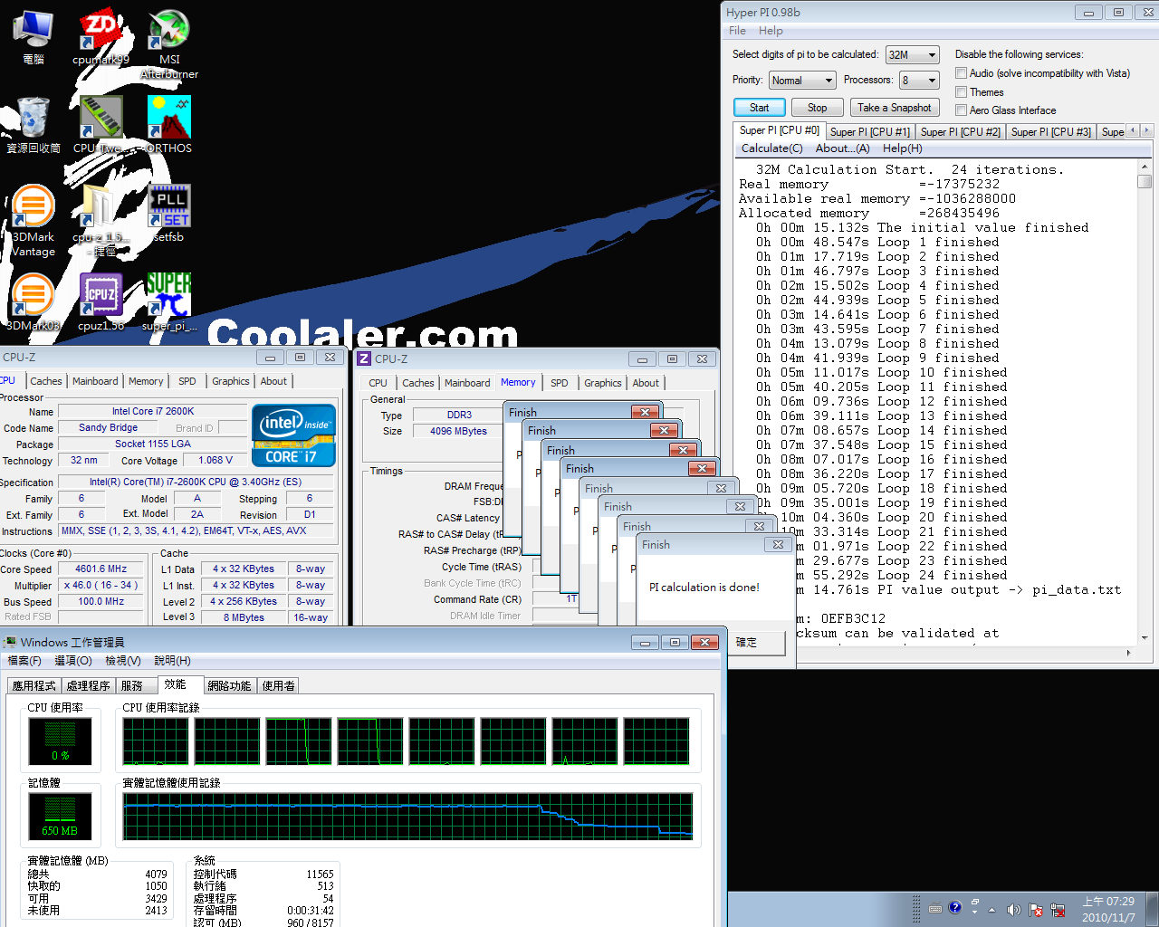Click the Intel Core i7 inside logo
The image size is (1159, 927).
293,435
